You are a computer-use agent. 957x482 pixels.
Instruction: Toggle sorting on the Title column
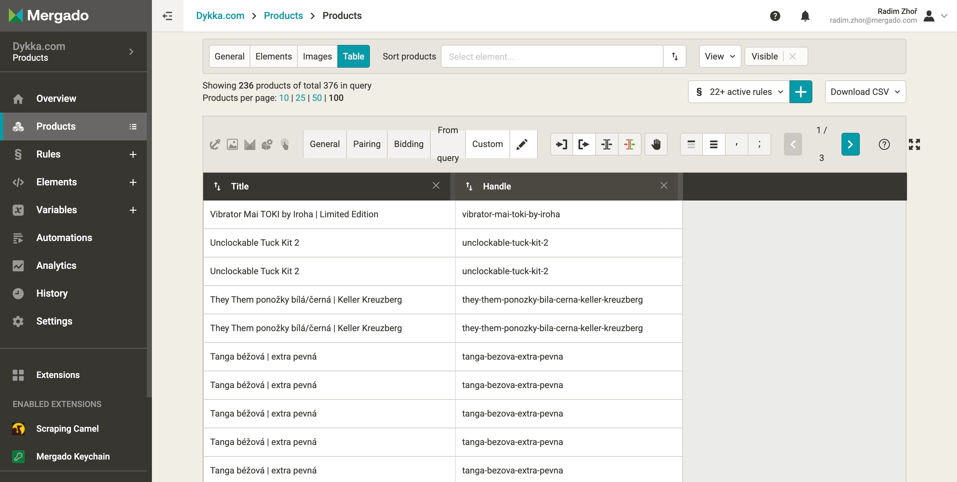point(217,186)
